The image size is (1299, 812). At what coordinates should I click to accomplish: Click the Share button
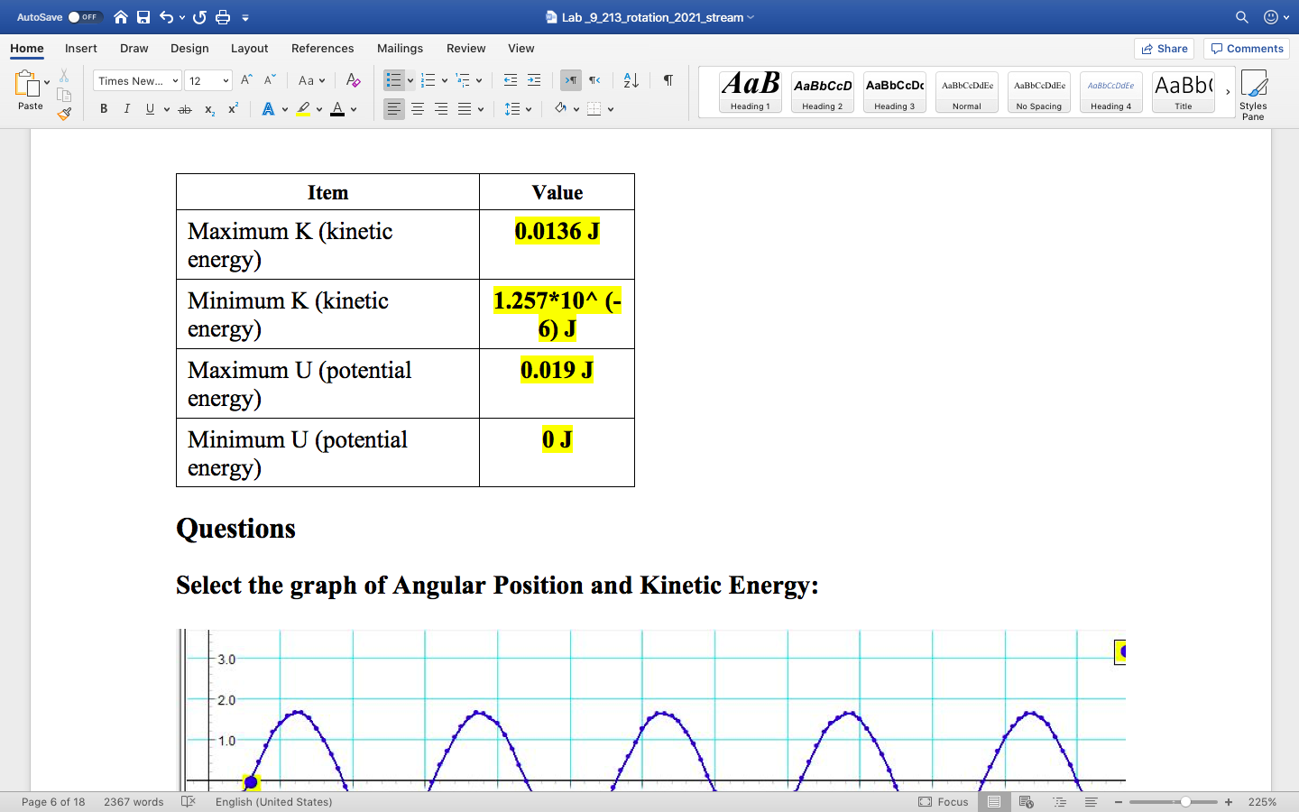click(1164, 49)
